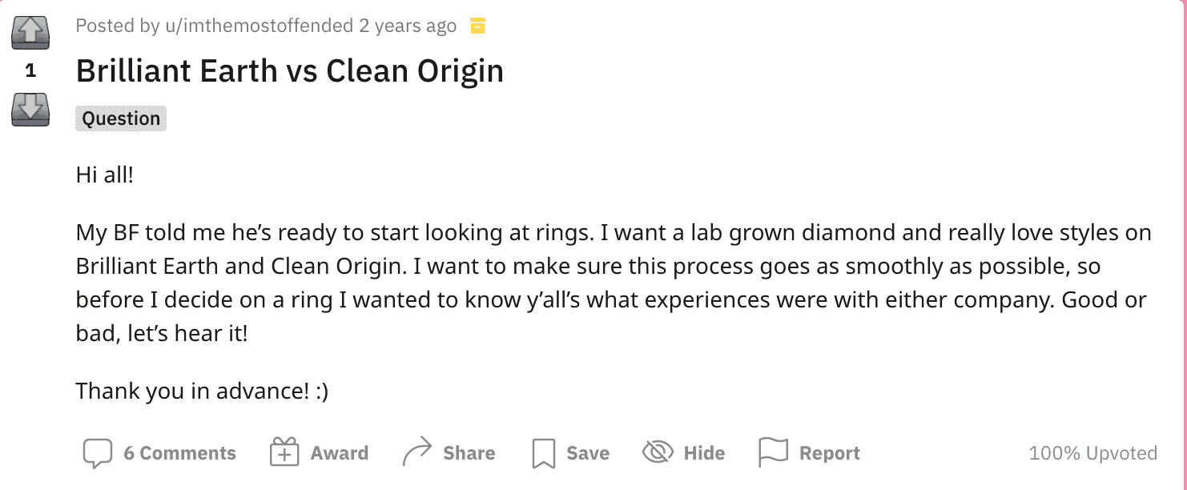Click the yellow archived post icon

pyautogui.click(x=478, y=26)
